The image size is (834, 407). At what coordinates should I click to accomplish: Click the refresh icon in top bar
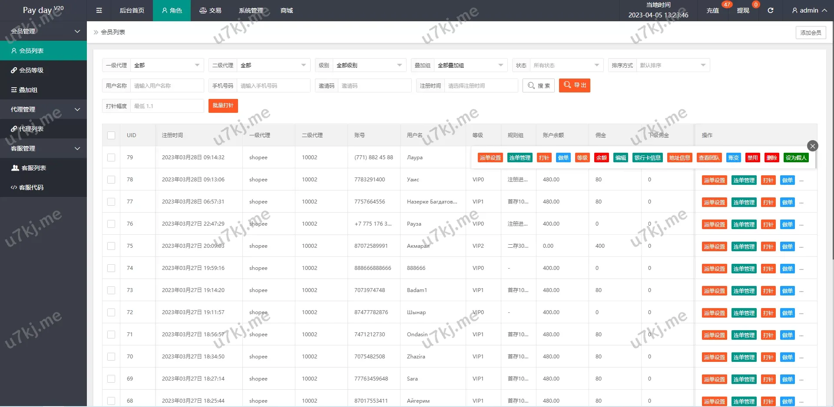770,10
